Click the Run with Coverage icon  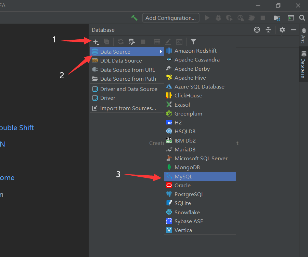pyautogui.click(x=229, y=18)
